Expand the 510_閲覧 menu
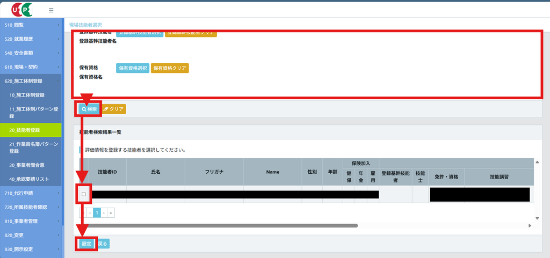Screen dimensions: 550x258 [x=31, y=25]
